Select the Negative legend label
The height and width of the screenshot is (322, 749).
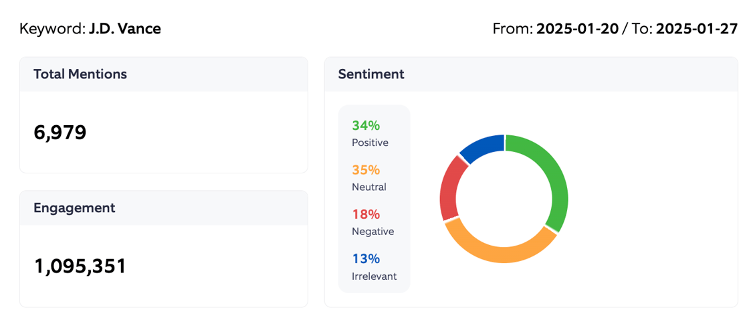tap(372, 232)
